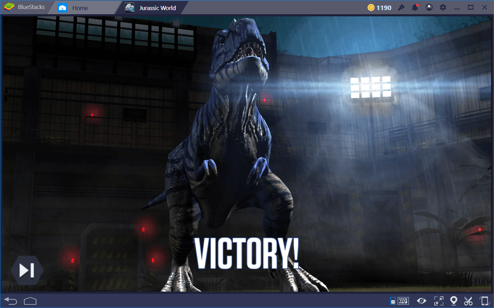Toggle the eye visibility of key overlays
The height and width of the screenshot is (308, 494).
click(421, 301)
